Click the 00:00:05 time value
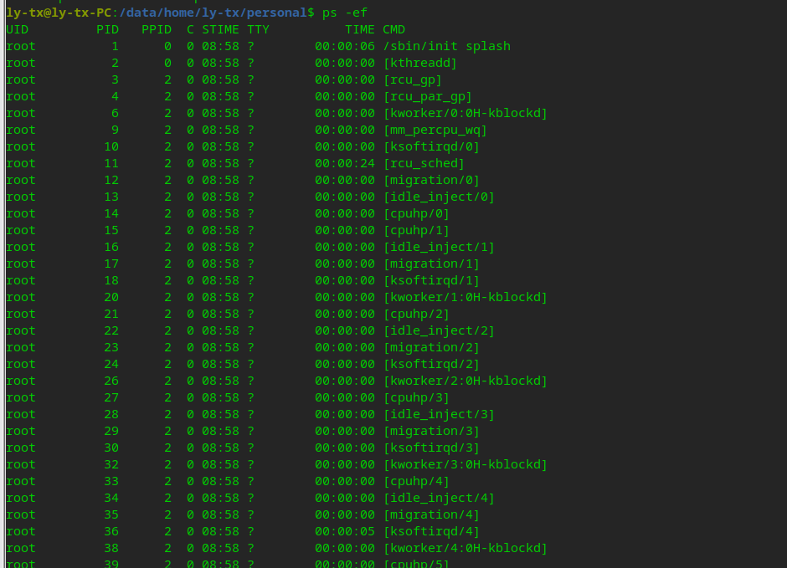Viewport: 787px width, 568px height. click(x=345, y=531)
